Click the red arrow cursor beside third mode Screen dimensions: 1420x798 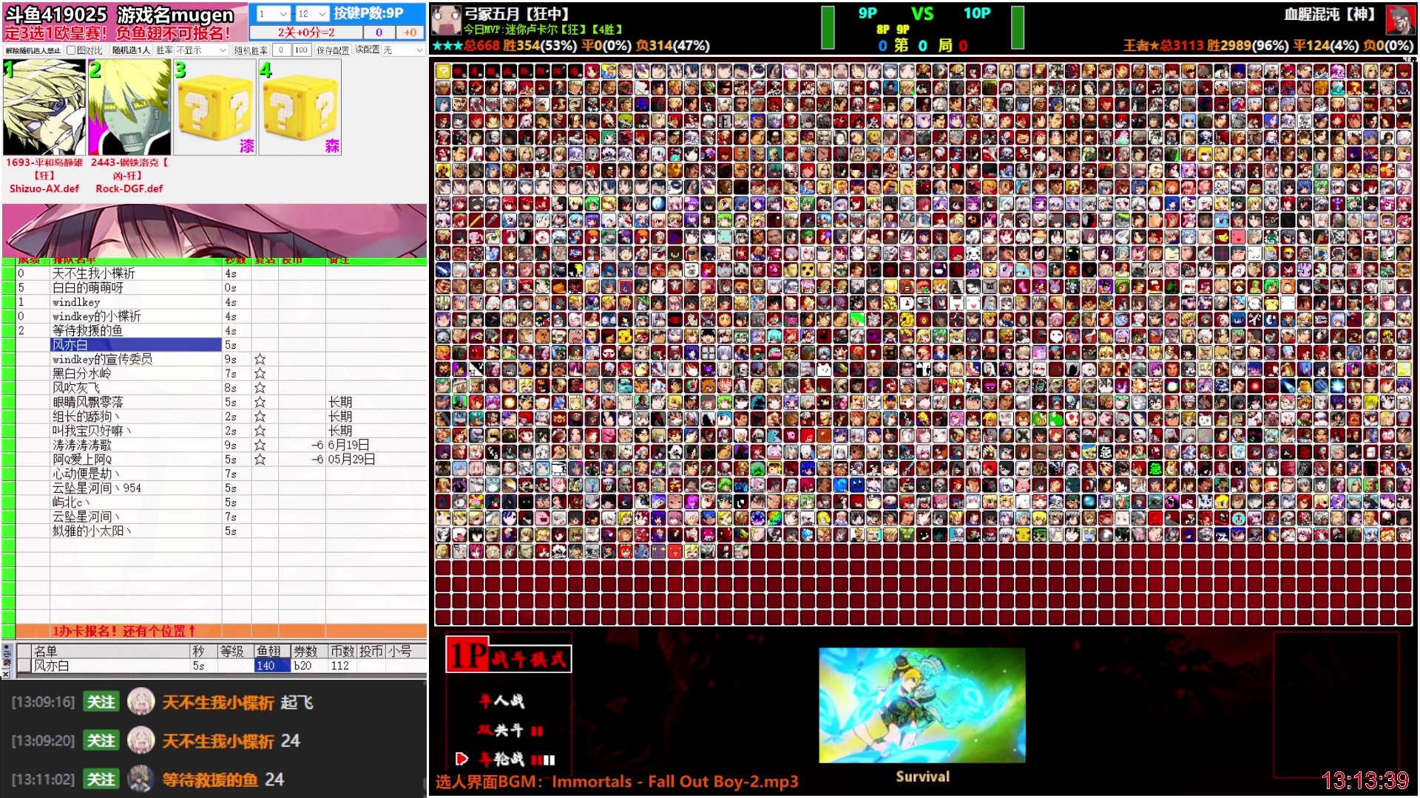point(461,759)
